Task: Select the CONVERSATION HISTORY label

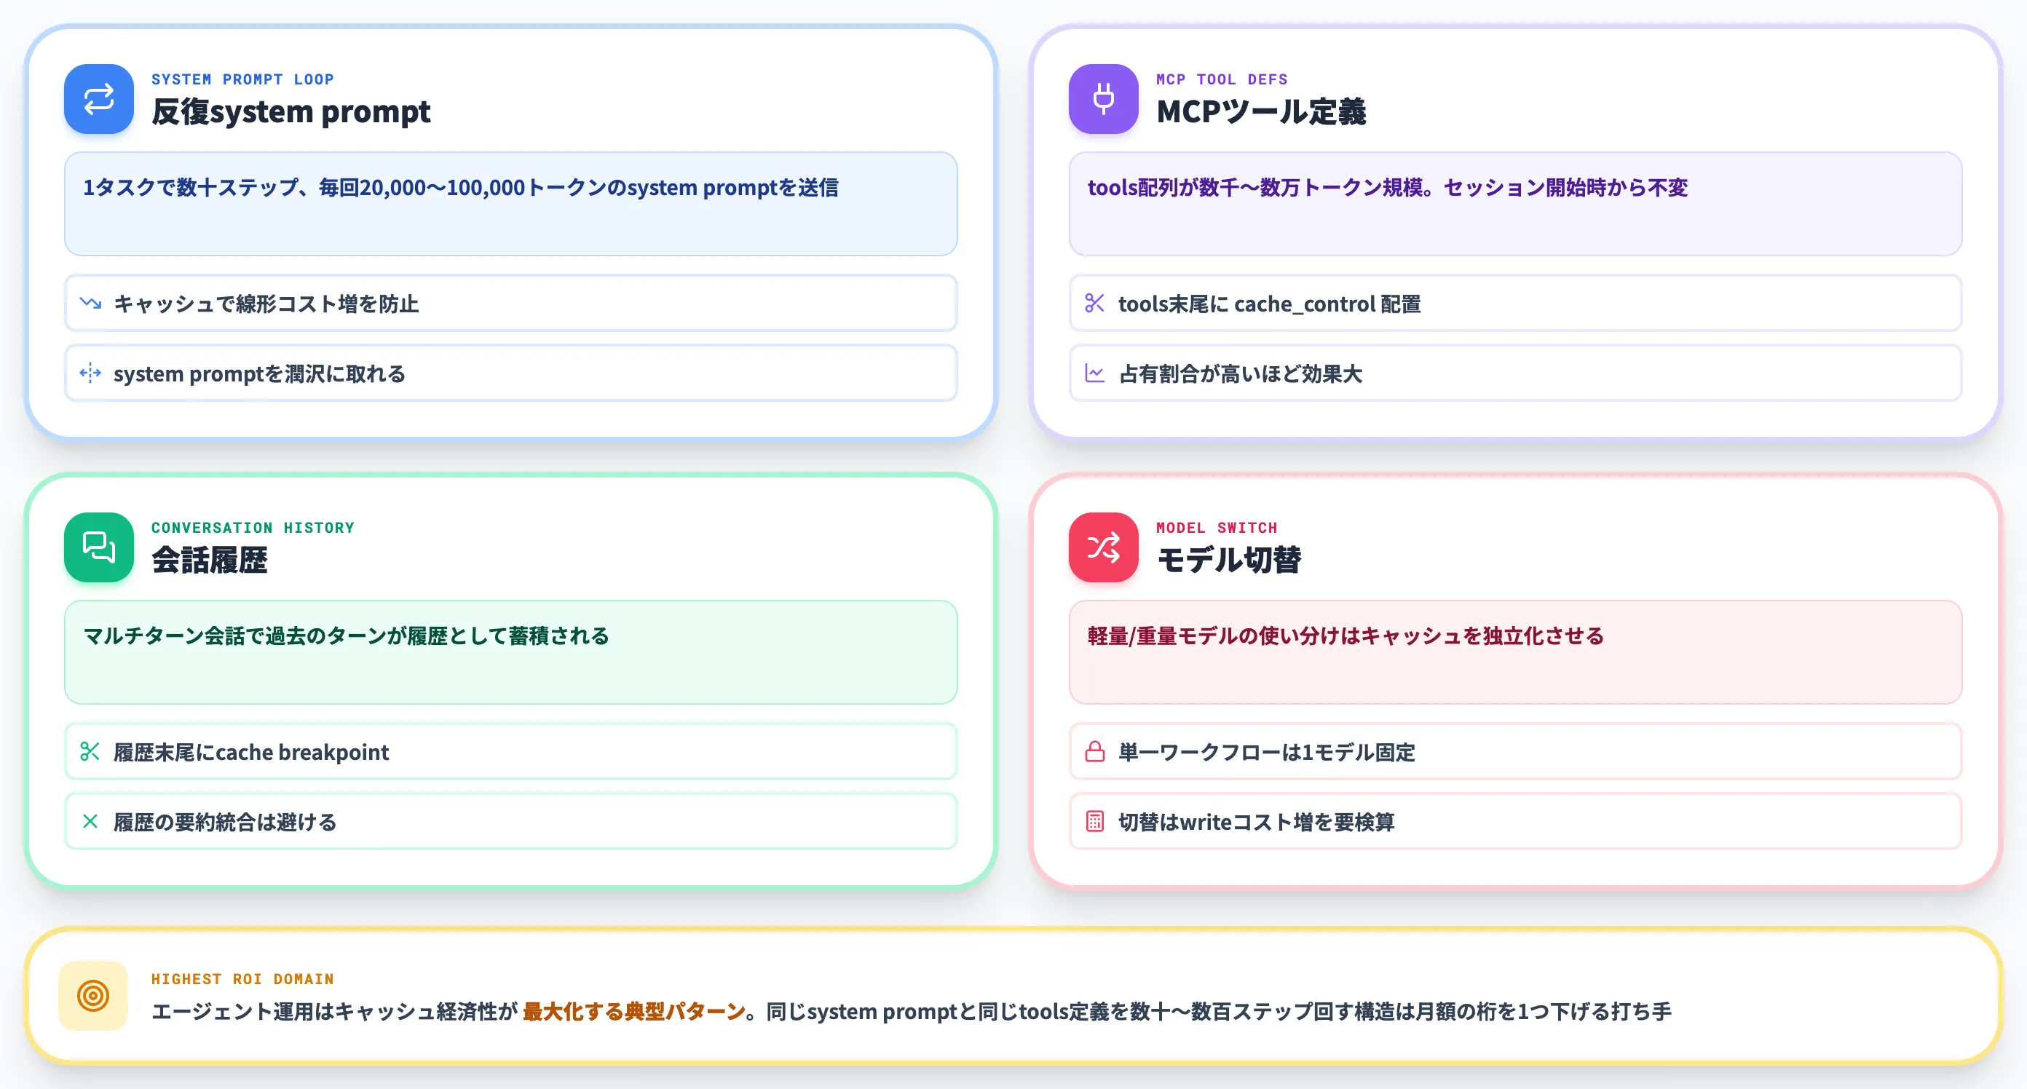Action: pos(253,528)
